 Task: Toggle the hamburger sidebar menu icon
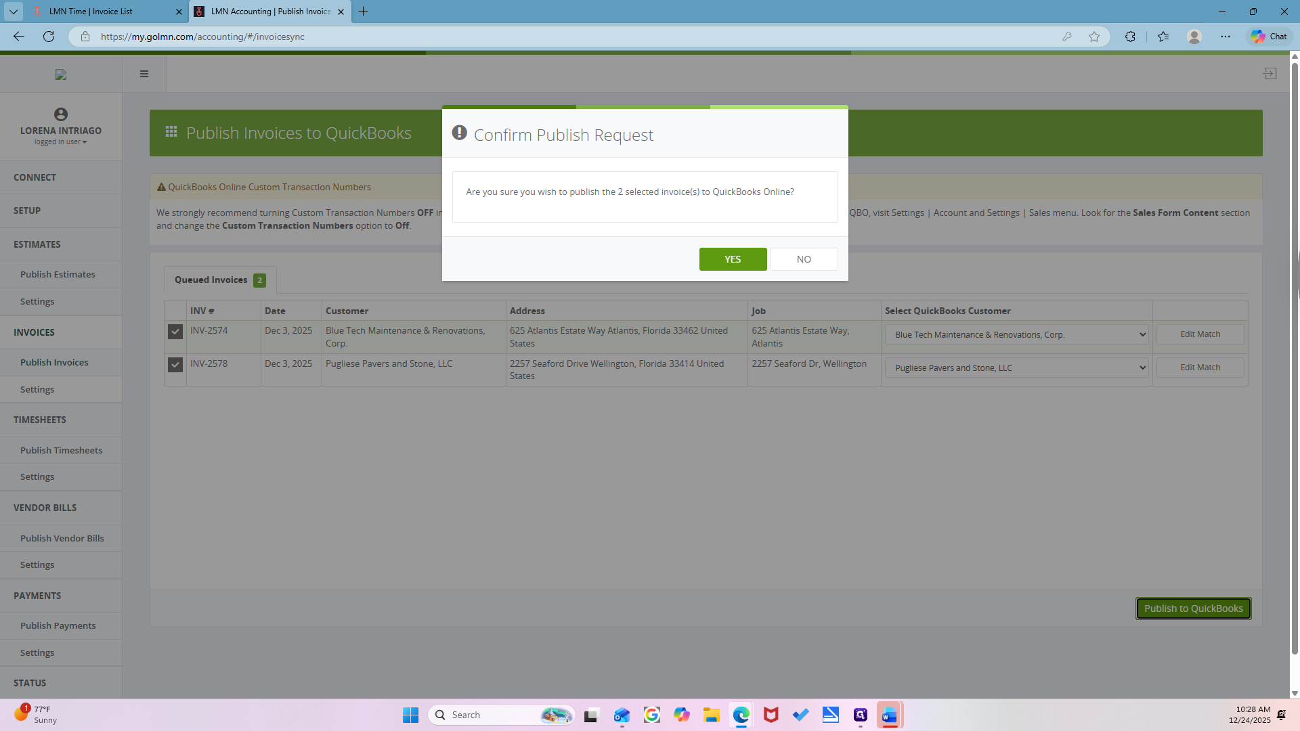pyautogui.click(x=144, y=74)
